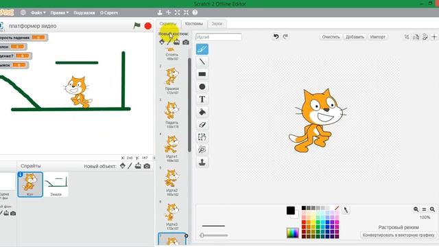The image size is (439, 247).
Task: Open the Файл menu
Action: [x=38, y=12]
